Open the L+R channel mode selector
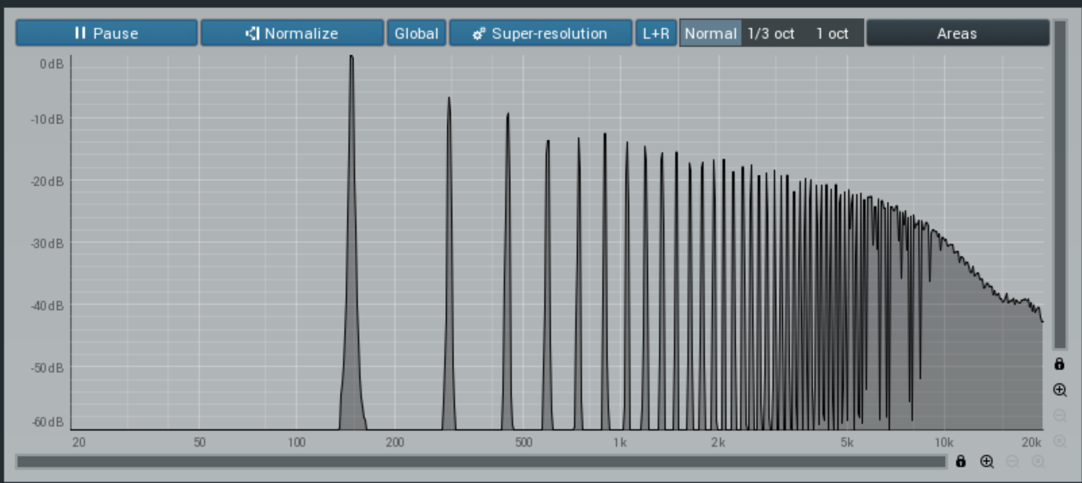This screenshot has height=483, width=1082. [x=656, y=33]
